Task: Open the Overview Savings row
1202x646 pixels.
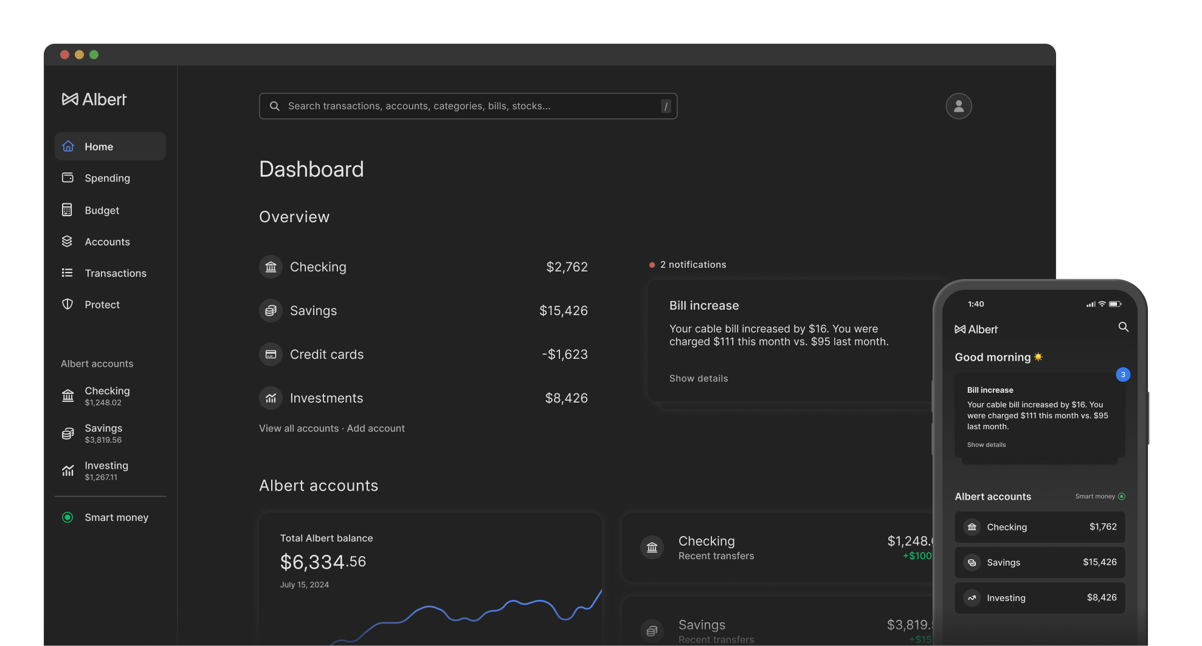Action: (424, 311)
